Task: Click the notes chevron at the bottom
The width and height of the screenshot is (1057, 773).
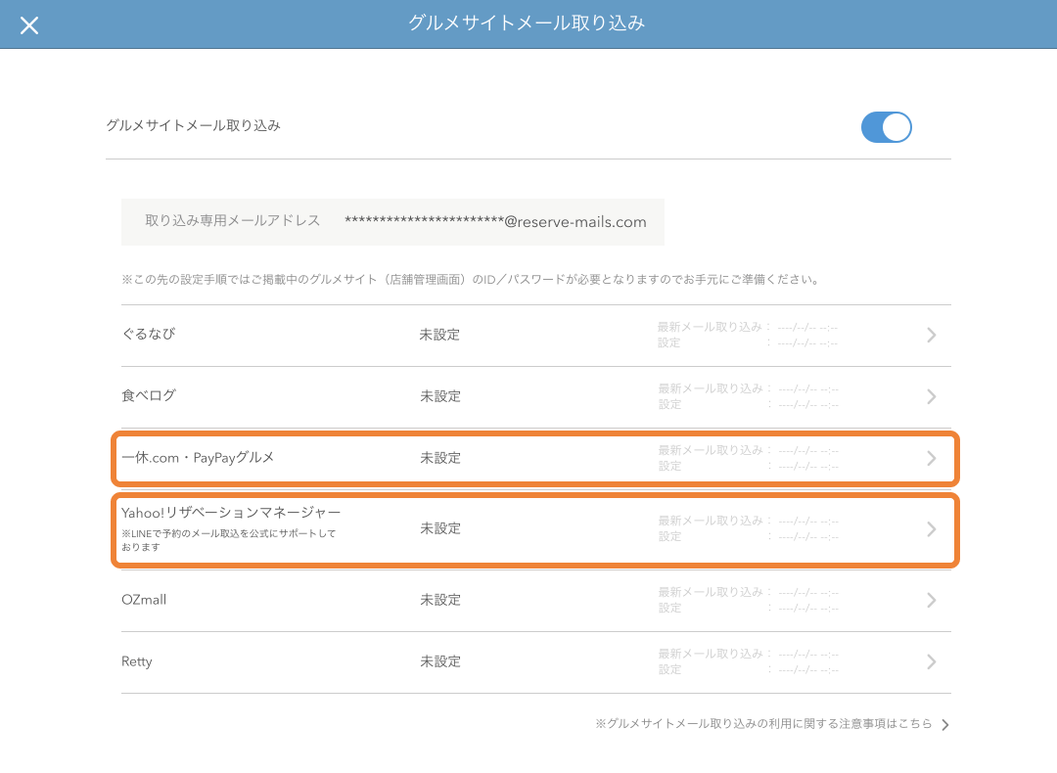Action: click(x=943, y=724)
